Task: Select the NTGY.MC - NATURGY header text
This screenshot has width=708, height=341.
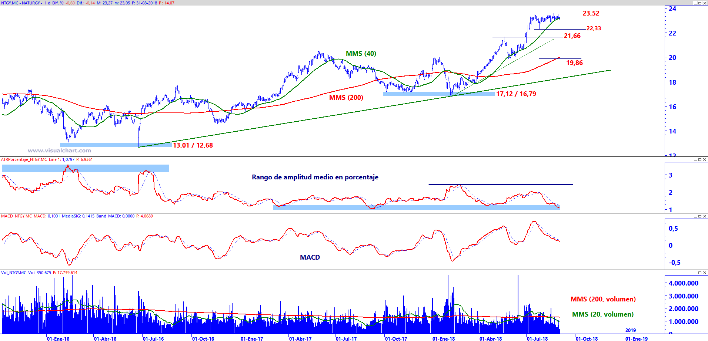Action: pos(20,3)
